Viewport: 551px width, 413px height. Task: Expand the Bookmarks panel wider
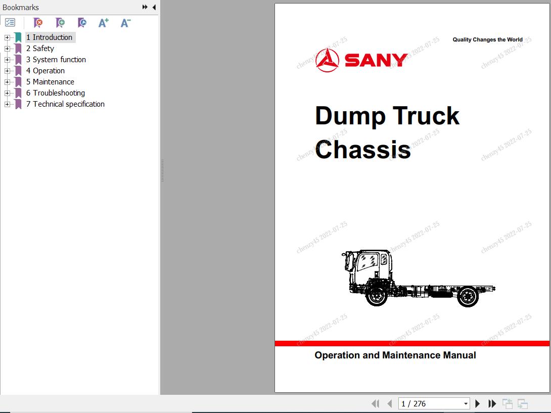tap(145, 7)
